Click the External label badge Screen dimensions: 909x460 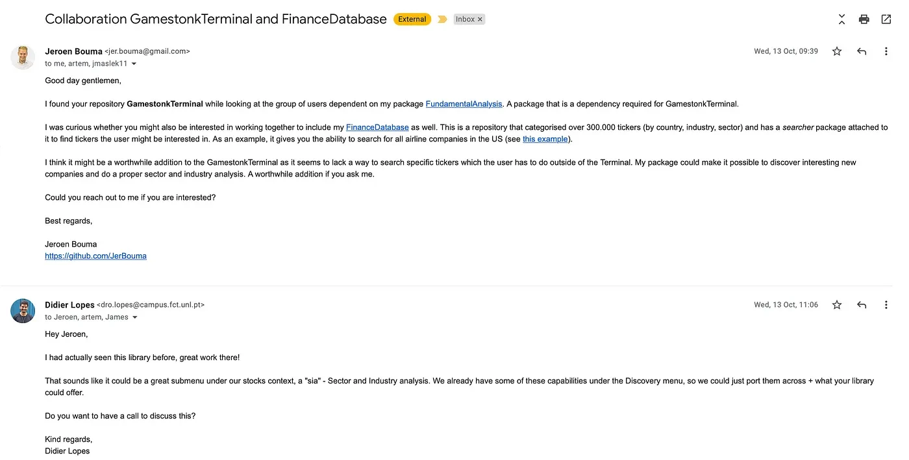412,19
